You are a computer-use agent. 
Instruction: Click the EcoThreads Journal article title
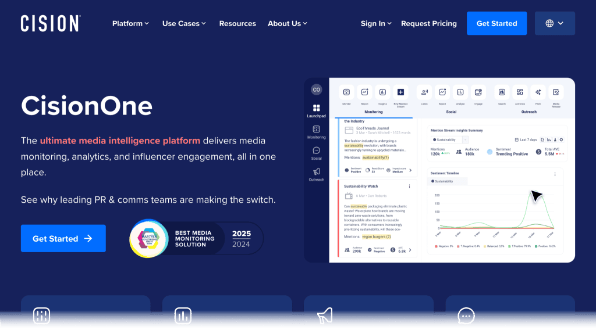click(x=372, y=128)
